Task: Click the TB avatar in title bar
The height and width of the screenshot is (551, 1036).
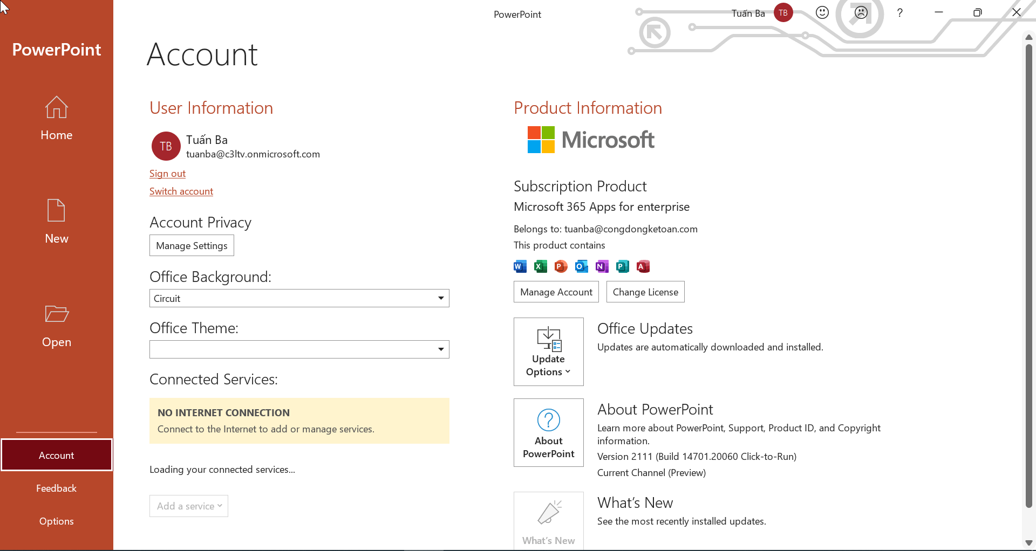Action: pos(783,12)
